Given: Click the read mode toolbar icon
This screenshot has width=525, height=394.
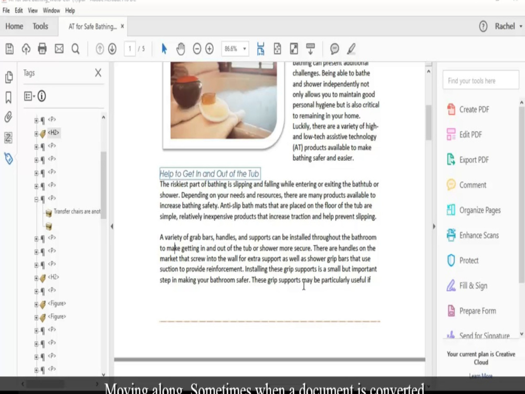Looking at the screenshot, I should tap(310, 48).
